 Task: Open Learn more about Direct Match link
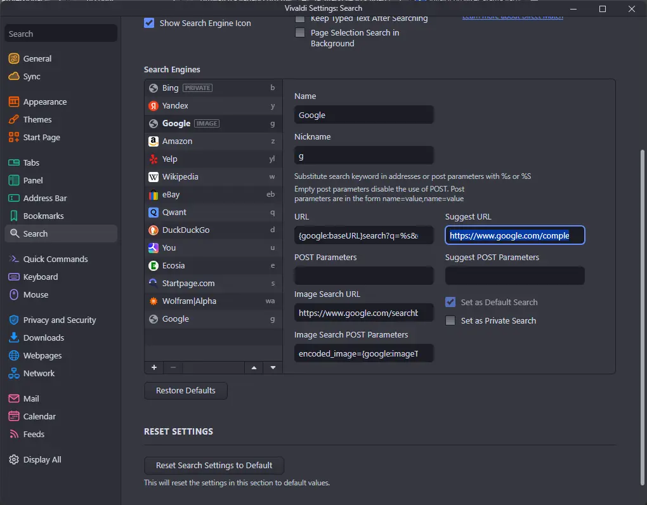(x=513, y=17)
